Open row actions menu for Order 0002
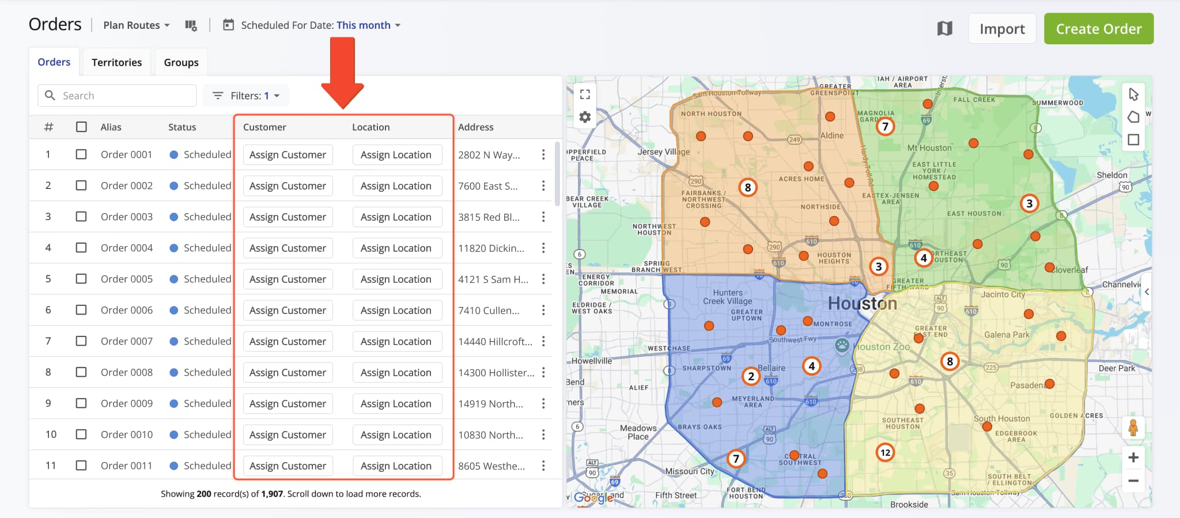The height and width of the screenshot is (518, 1180). click(x=543, y=186)
